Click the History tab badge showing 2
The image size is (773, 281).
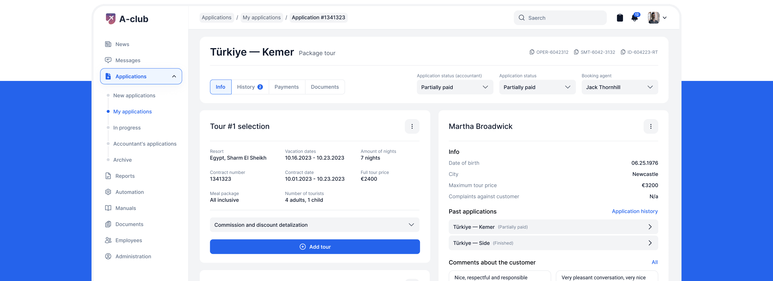260,87
